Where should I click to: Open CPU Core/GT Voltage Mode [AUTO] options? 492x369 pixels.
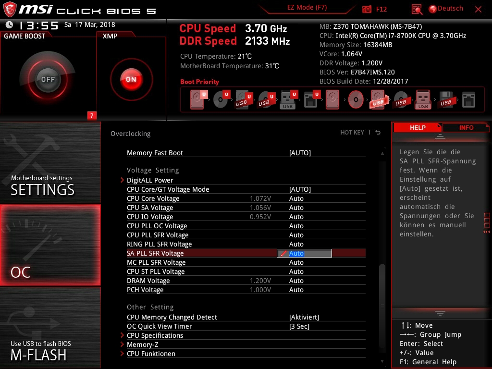coord(300,189)
